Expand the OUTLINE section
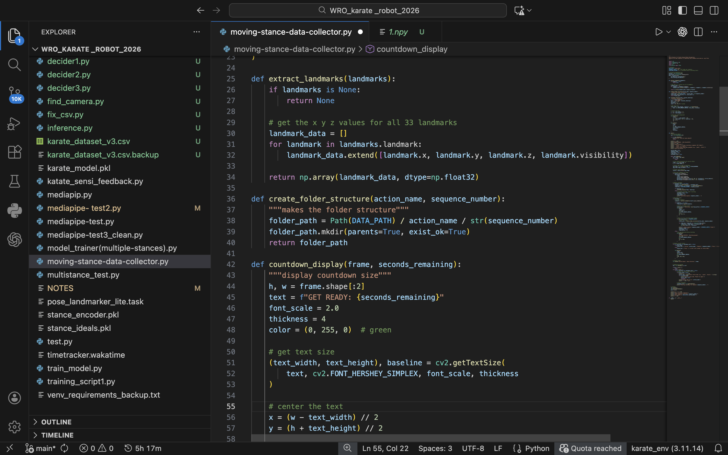 pyautogui.click(x=56, y=422)
